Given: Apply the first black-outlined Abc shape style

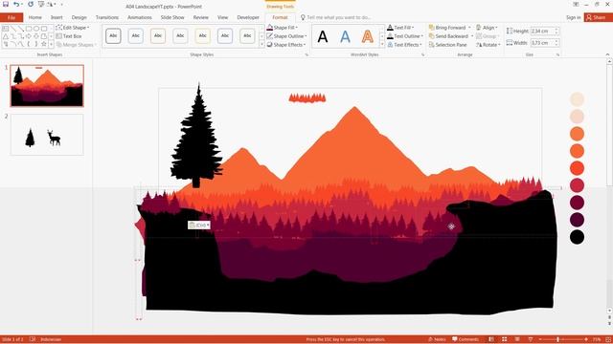Looking at the screenshot, I should point(113,36).
